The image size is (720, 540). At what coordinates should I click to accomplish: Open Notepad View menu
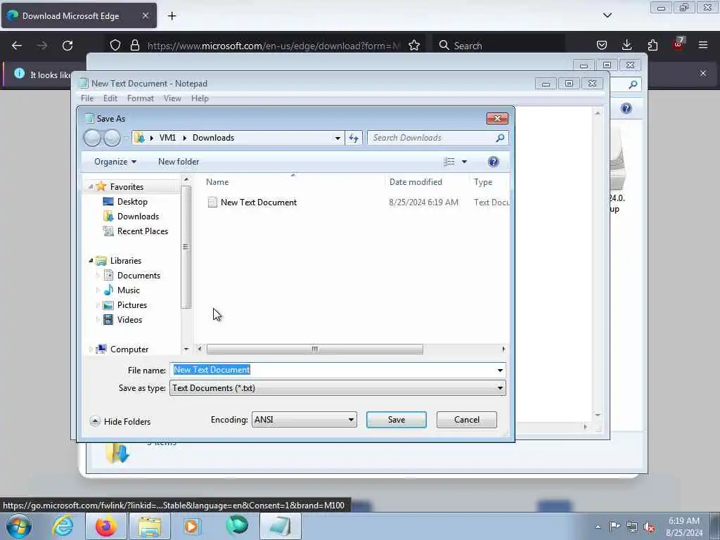(x=173, y=98)
